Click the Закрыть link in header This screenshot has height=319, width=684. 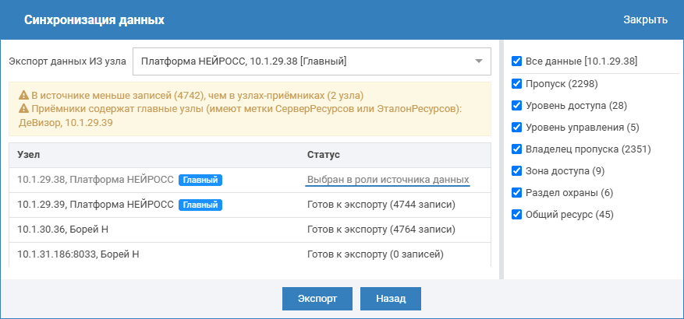tap(645, 20)
